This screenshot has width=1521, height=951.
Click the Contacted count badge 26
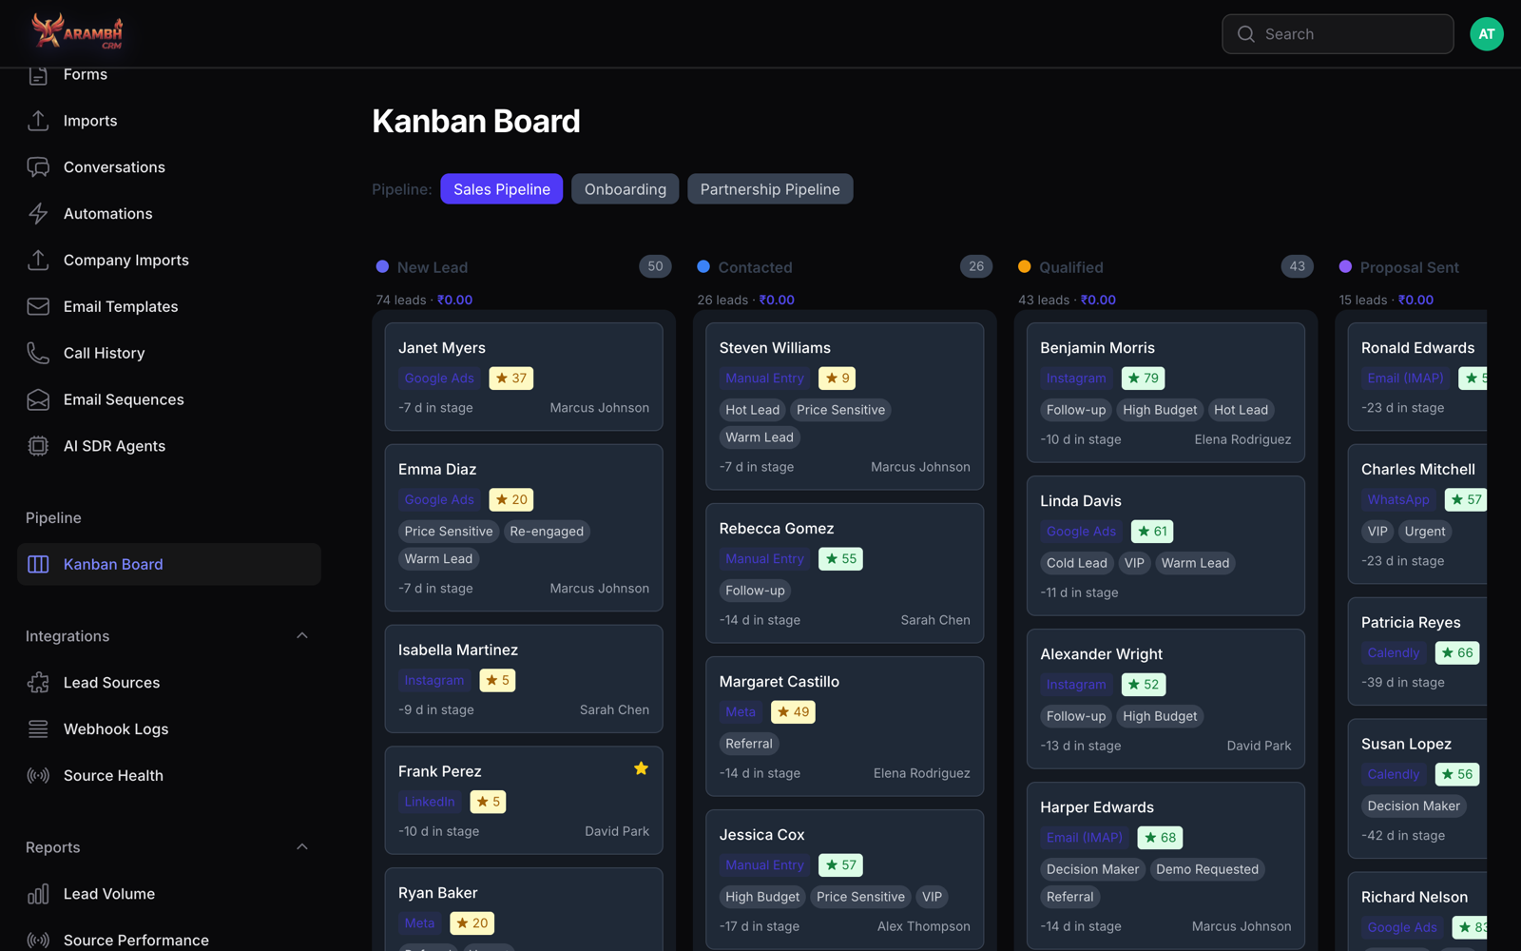point(976,267)
